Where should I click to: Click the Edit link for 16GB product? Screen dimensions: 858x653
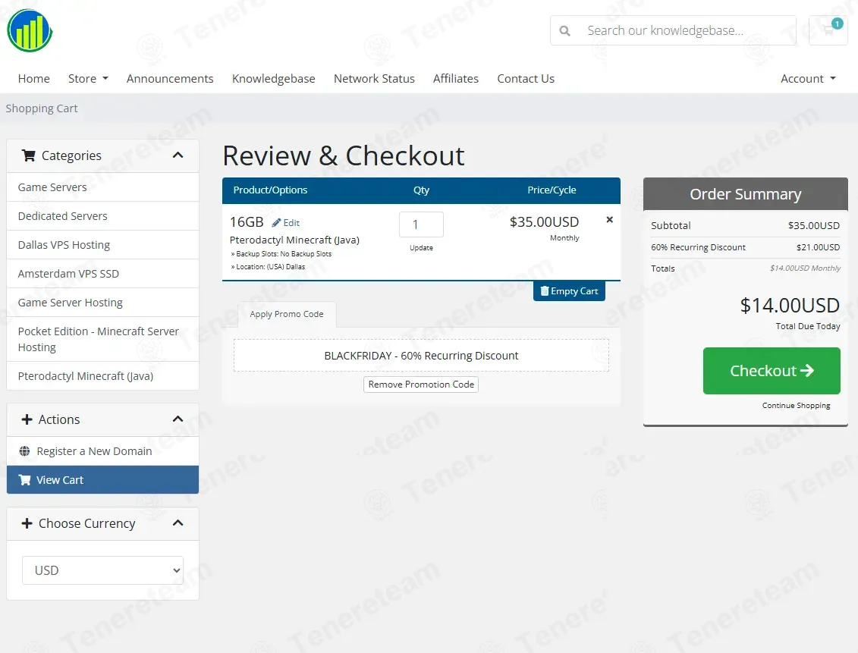pyautogui.click(x=291, y=222)
